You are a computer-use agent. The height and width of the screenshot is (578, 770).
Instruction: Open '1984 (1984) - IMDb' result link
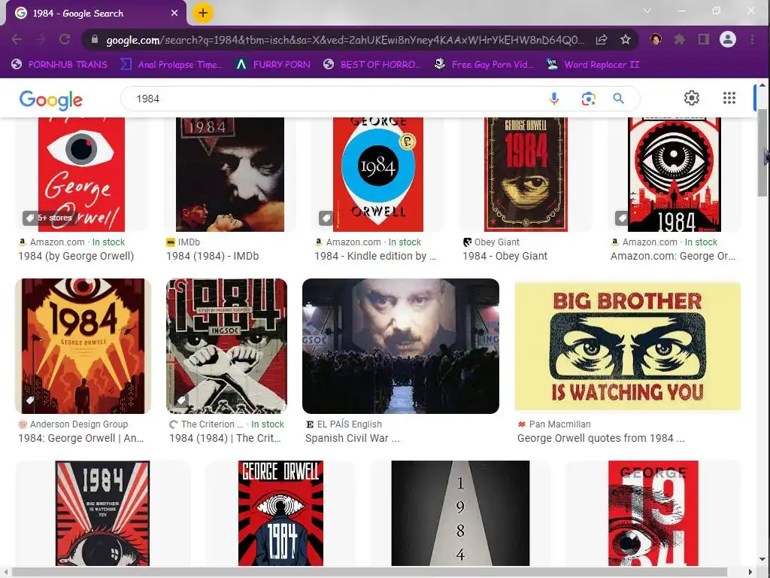click(213, 256)
